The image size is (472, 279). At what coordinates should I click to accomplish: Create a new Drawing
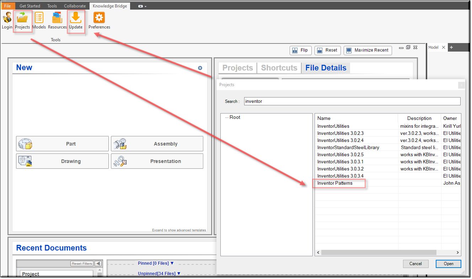click(x=62, y=161)
